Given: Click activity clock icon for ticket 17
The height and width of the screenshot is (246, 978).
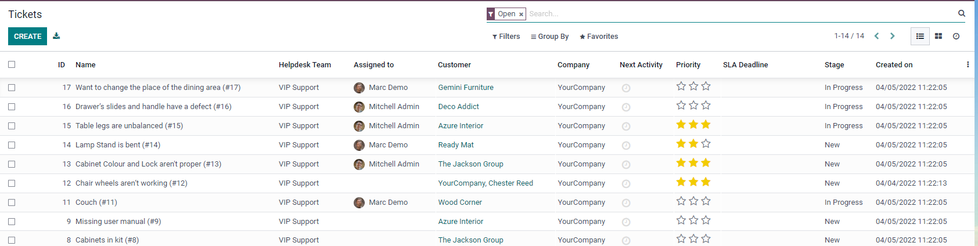Looking at the screenshot, I should [626, 88].
